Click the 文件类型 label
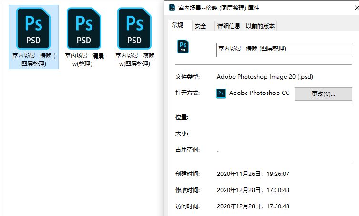The height and width of the screenshot is (216, 359). tap(187, 77)
